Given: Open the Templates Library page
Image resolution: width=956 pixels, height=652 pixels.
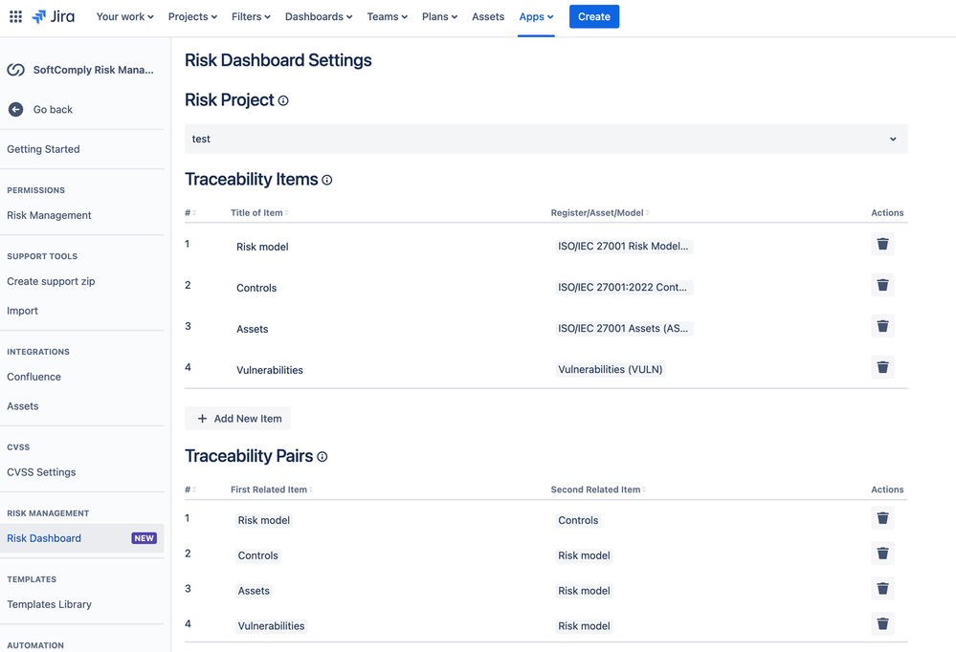Looking at the screenshot, I should 49,604.
